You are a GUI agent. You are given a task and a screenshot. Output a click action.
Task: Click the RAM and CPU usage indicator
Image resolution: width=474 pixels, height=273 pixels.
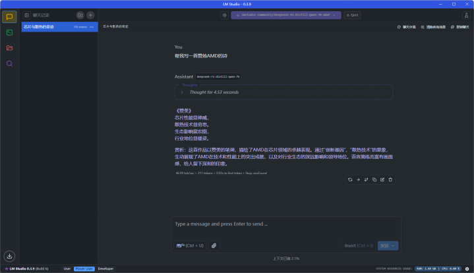tap(438, 268)
